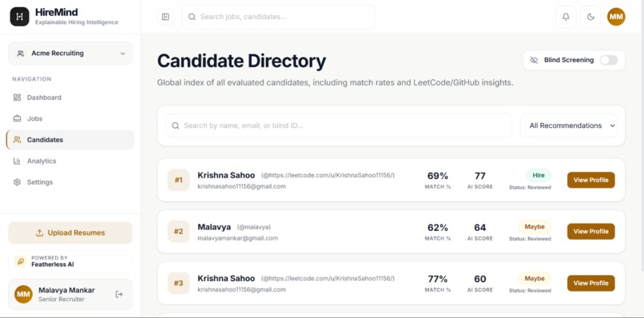Screen dimensions: 644x318
Task: Toggle the sidebar panel icon
Action: coord(165,17)
